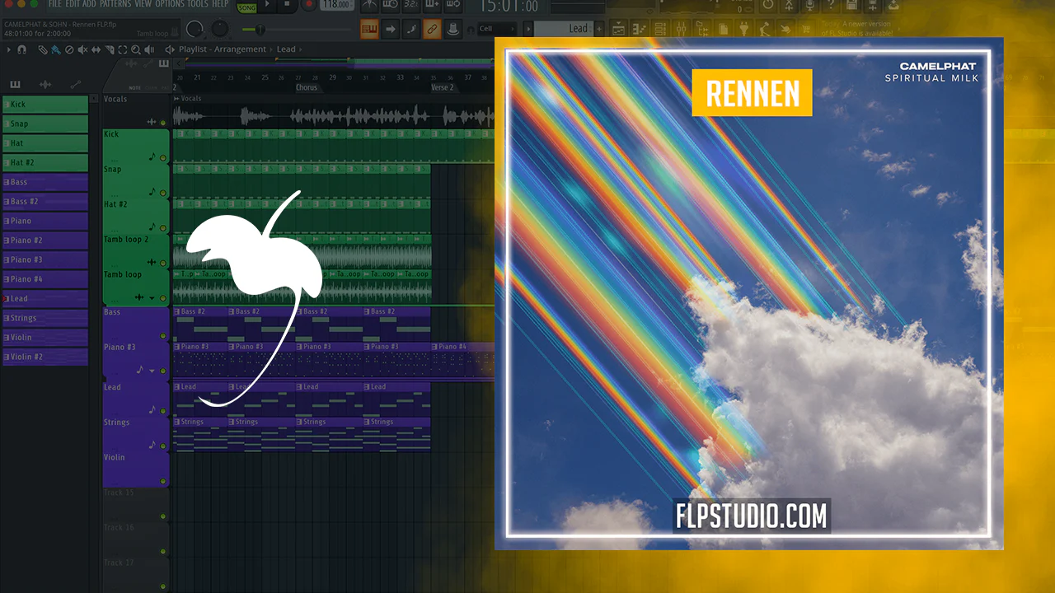
Task: Open the Playlist options arrow menu
Action: (9, 49)
